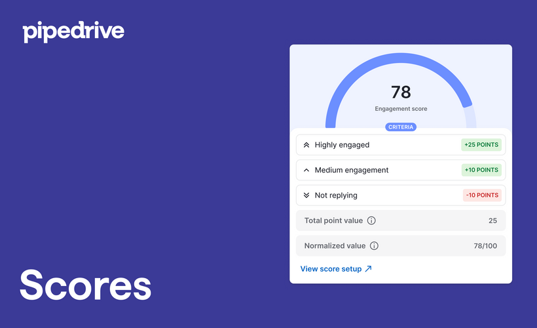Click the single chevron up icon beside Medium engagement
Image resolution: width=537 pixels, height=328 pixels.
(306, 170)
